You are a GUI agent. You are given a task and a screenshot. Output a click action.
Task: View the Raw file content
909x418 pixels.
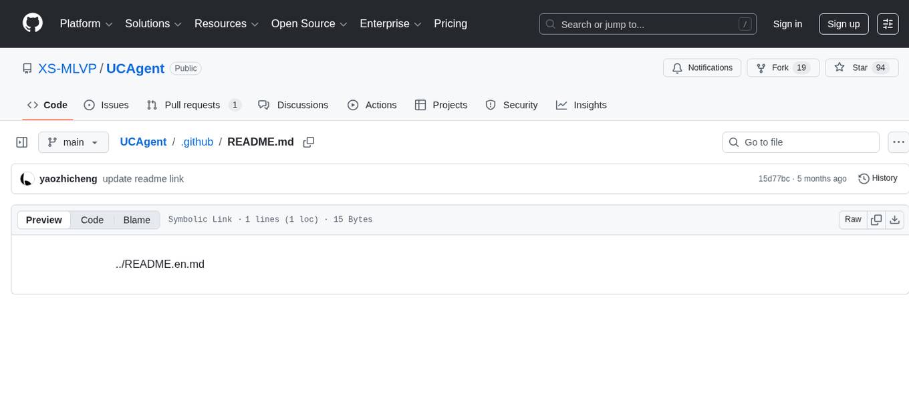point(852,219)
